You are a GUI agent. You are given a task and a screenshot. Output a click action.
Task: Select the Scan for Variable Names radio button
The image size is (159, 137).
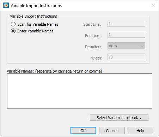tap(13, 24)
